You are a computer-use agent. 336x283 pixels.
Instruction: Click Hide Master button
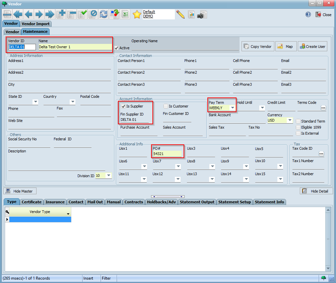pos(20,191)
